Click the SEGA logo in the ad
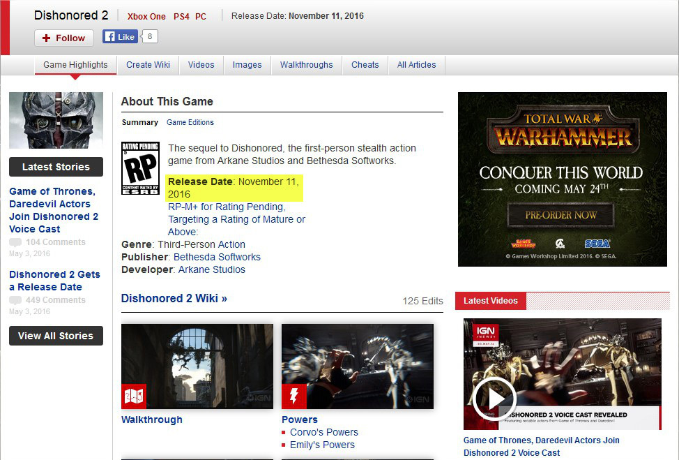The height and width of the screenshot is (460, 679). (597, 244)
